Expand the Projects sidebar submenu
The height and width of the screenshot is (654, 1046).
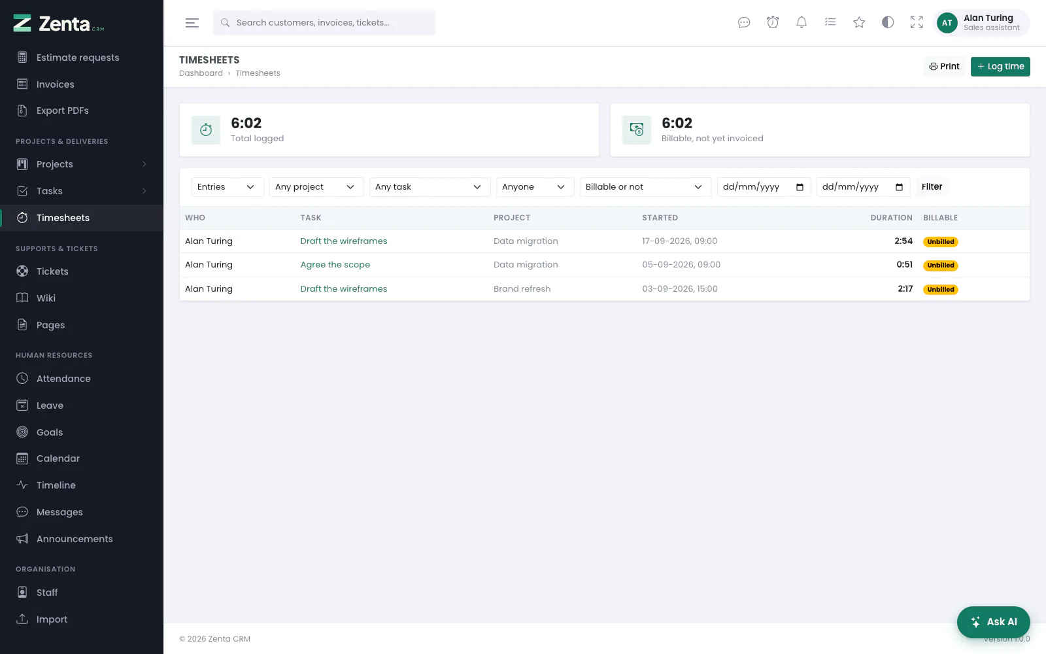coord(82,164)
